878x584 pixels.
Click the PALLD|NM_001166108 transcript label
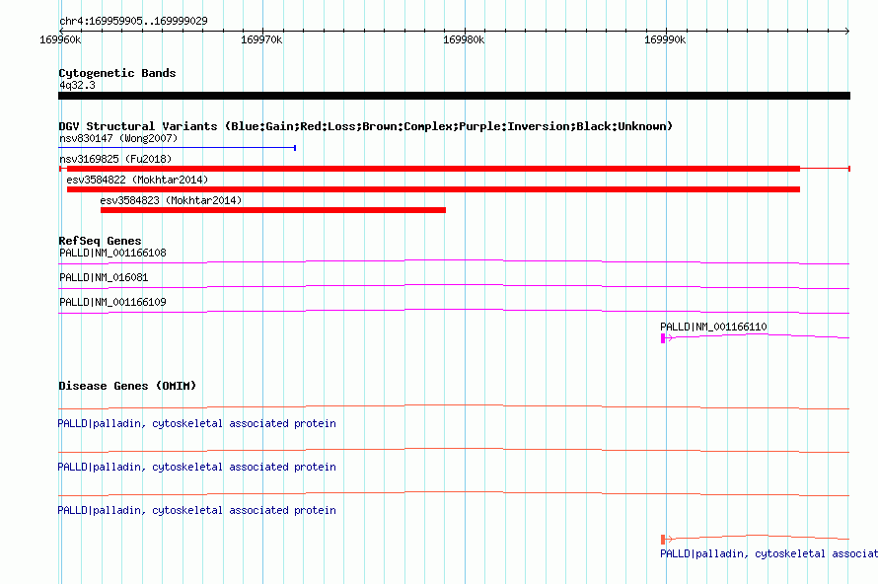point(112,253)
